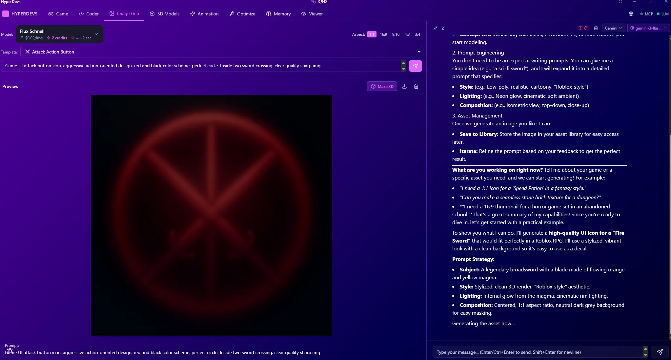Delete the preview image with trash icon
Screen dimensions: 671x360
(x=416, y=86)
